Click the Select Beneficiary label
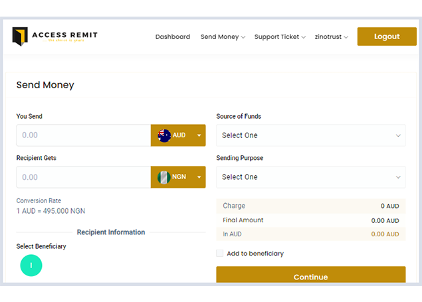Viewport: 422px width, 302px height. (41, 246)
